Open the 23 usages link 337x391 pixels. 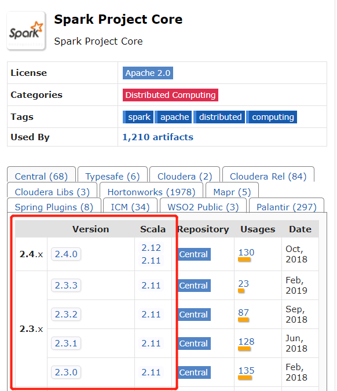[x=244, y=283]
